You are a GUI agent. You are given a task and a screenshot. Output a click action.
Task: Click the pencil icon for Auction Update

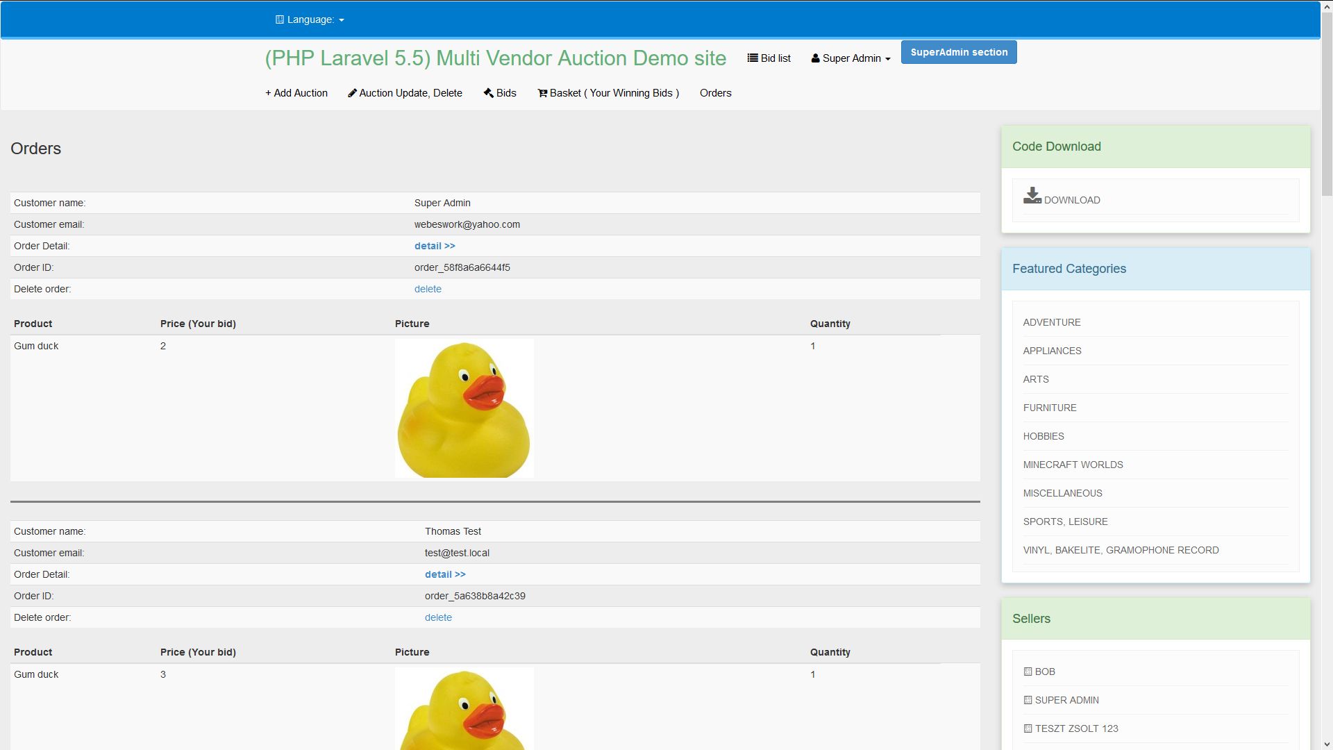[x=352, y=93]
